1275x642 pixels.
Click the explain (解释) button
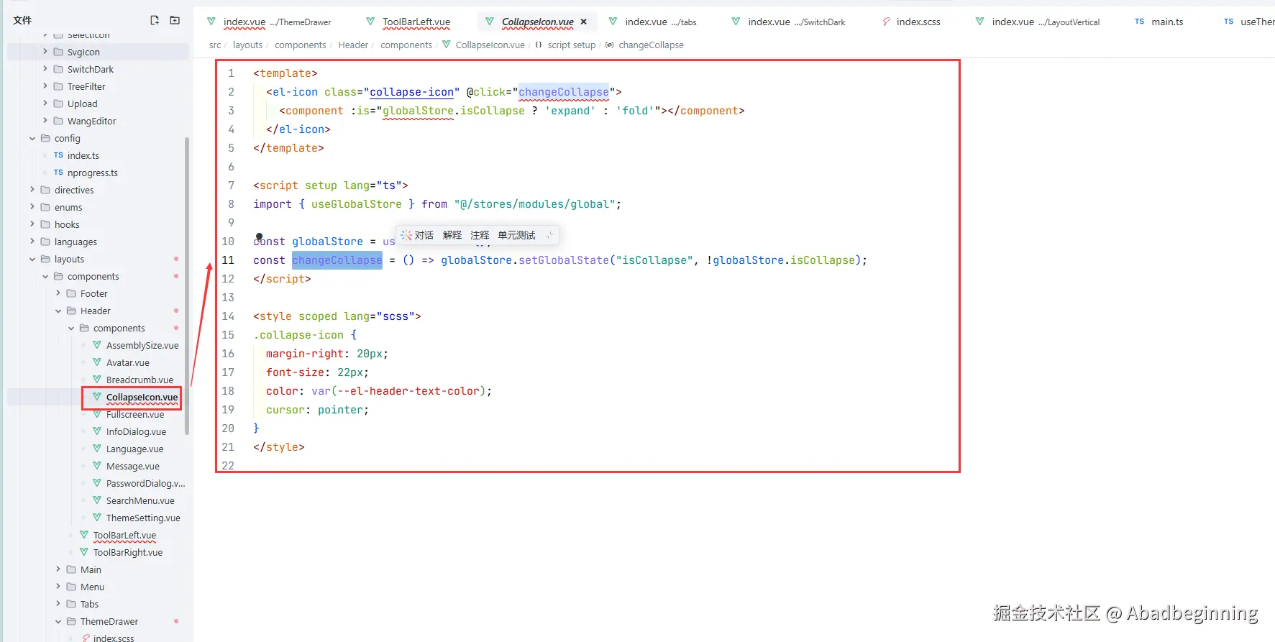452,235
